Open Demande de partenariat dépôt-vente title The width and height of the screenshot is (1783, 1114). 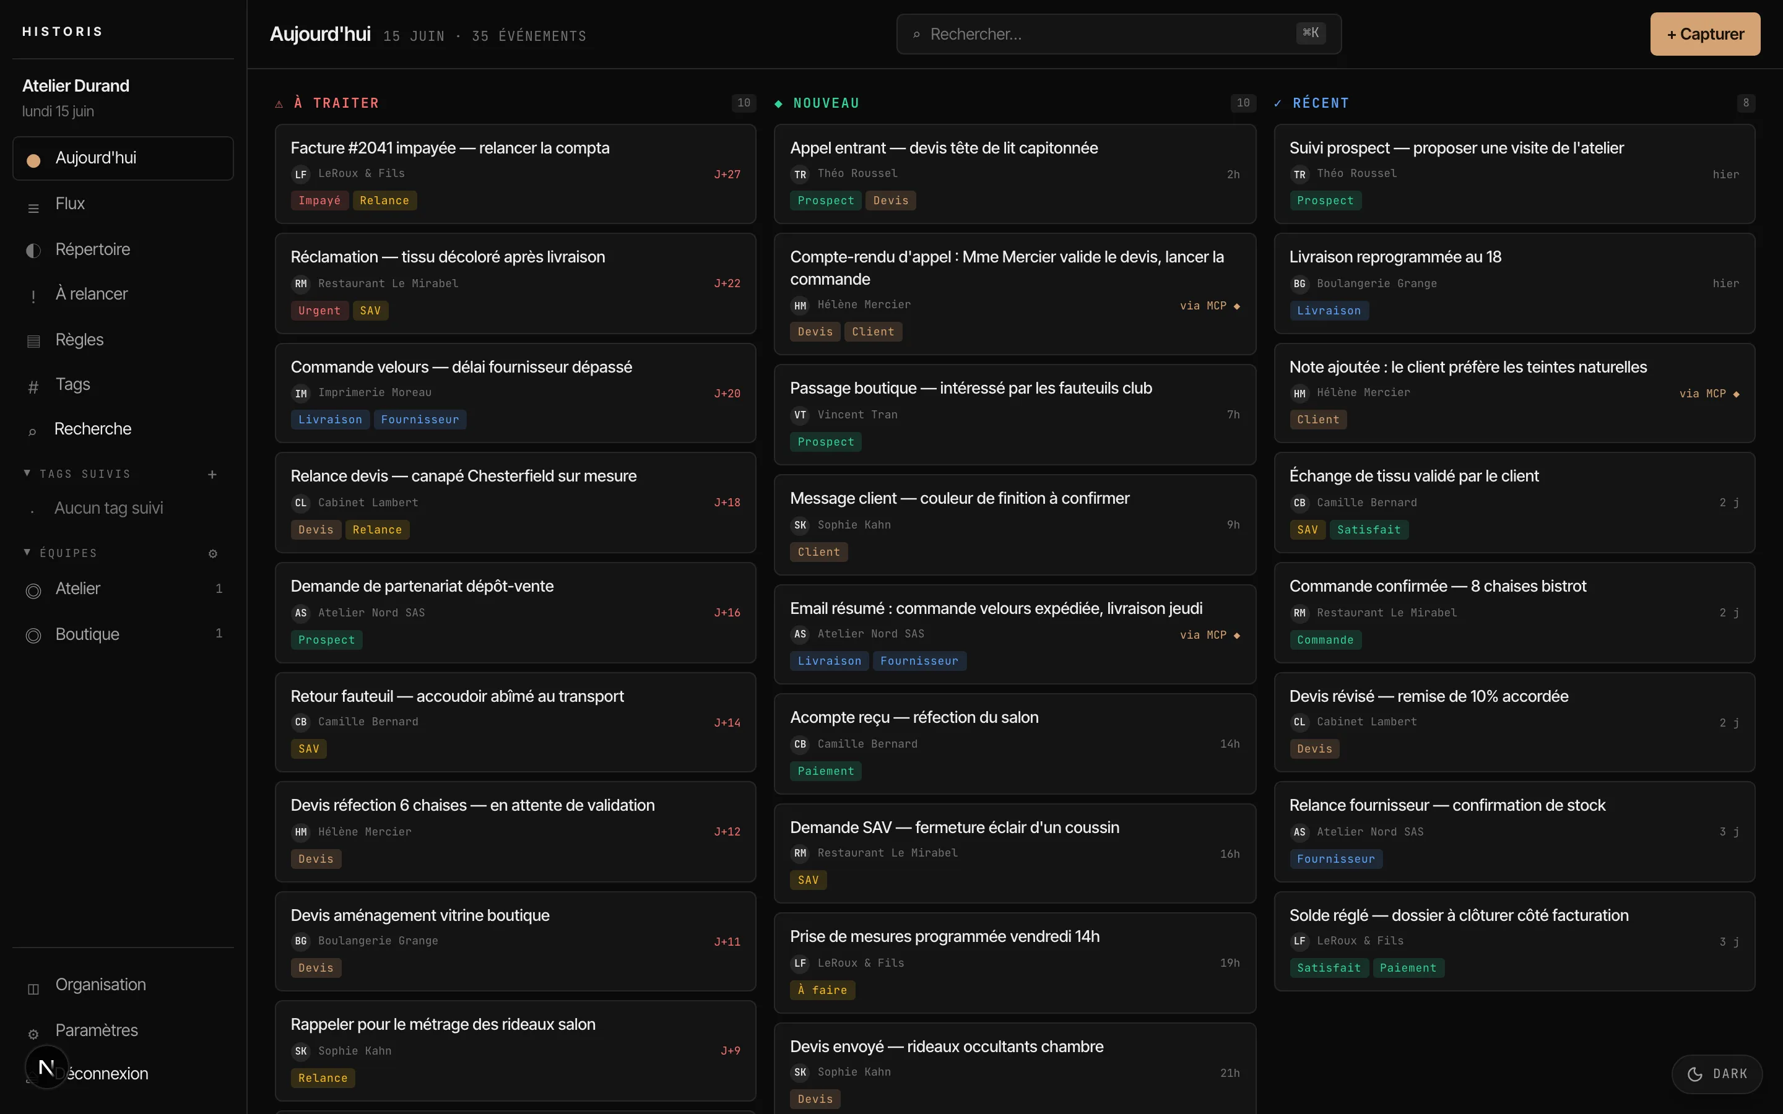pos(422,587)
